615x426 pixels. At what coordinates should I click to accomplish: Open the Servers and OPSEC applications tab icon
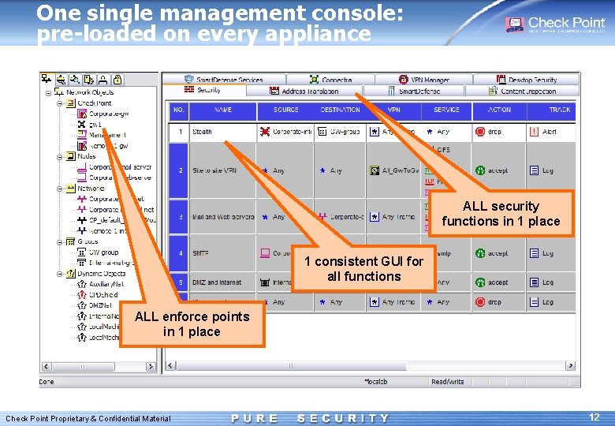click(x=88, y=80)
